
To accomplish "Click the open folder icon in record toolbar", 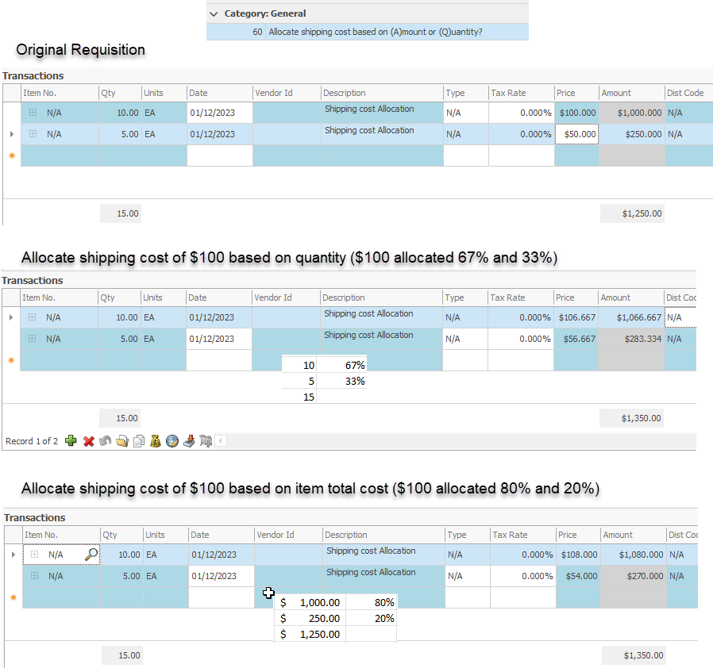I will point(121,441).
